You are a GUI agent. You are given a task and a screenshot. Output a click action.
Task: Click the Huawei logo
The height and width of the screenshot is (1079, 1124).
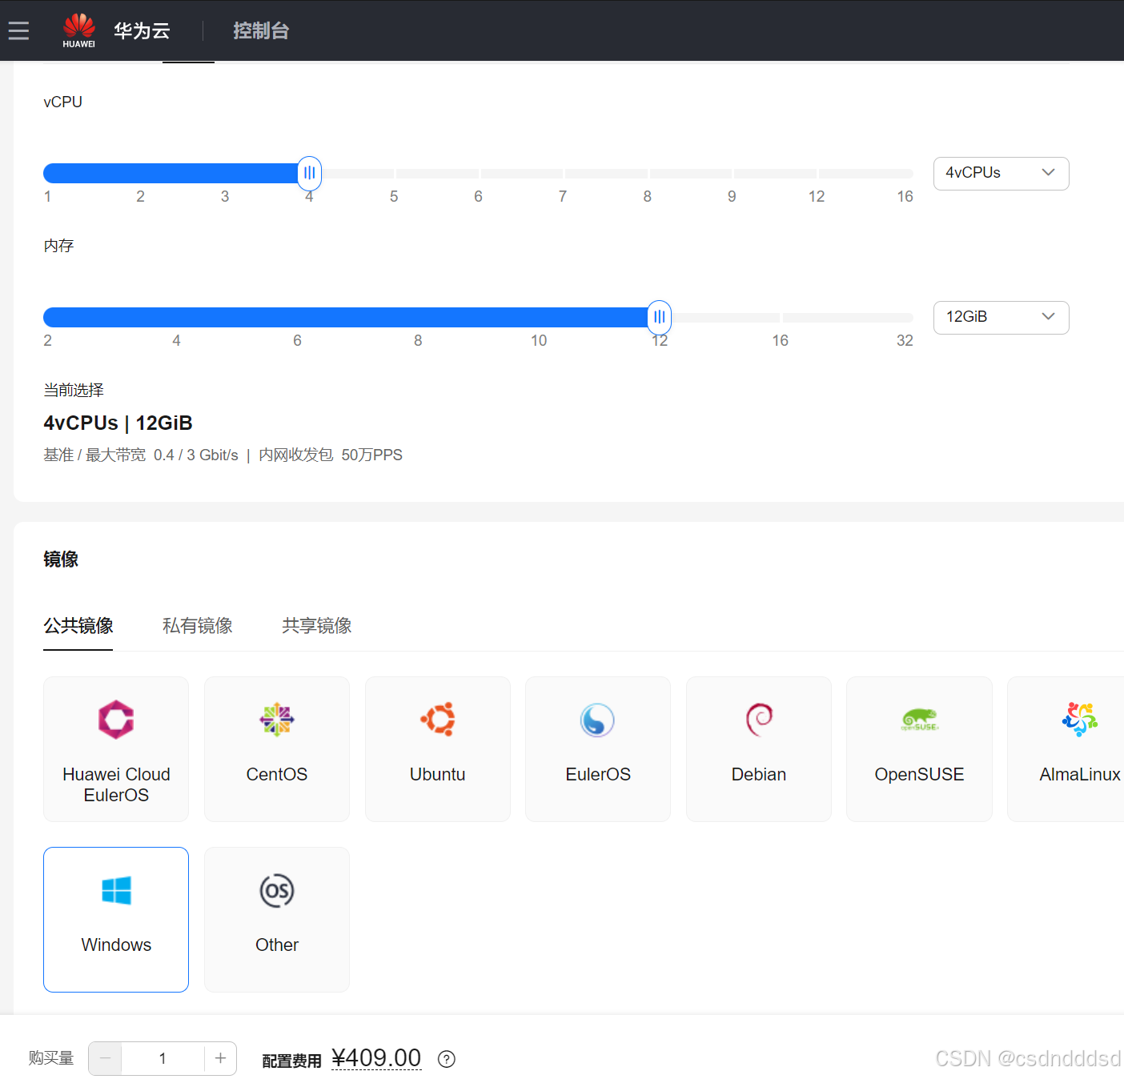78,30
